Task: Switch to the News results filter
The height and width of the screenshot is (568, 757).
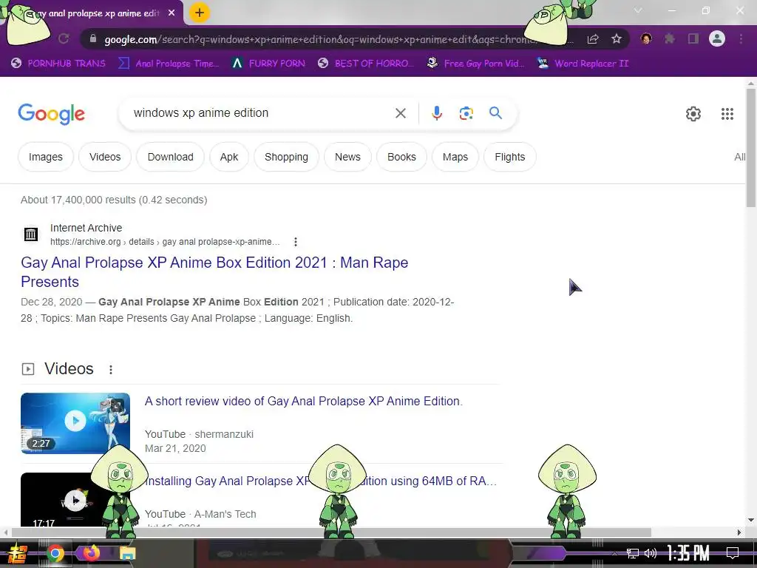Action: click(x=347, y=157)
